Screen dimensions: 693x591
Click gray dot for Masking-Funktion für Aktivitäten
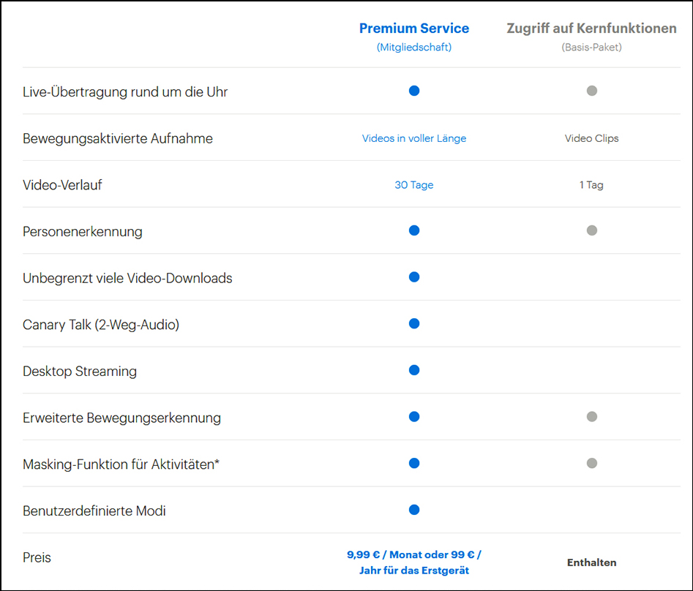click(592, 463)
